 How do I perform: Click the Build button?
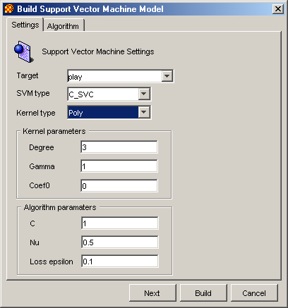[203, 293]
